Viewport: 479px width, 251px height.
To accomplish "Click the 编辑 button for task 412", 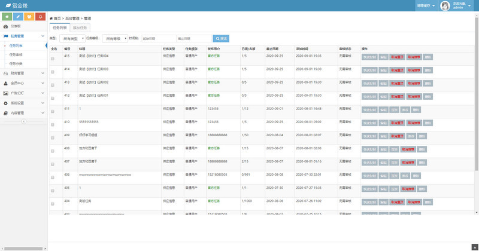I will tap(383, 97).
